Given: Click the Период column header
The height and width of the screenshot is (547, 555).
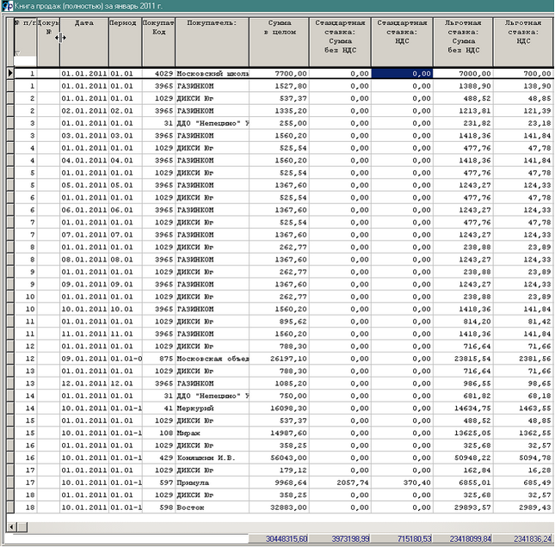Looking at the screenshot, I should click(125, 42).
